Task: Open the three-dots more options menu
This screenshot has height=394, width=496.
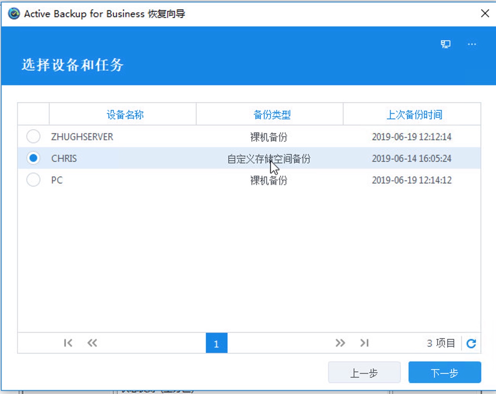Action: tap(472, 44)
